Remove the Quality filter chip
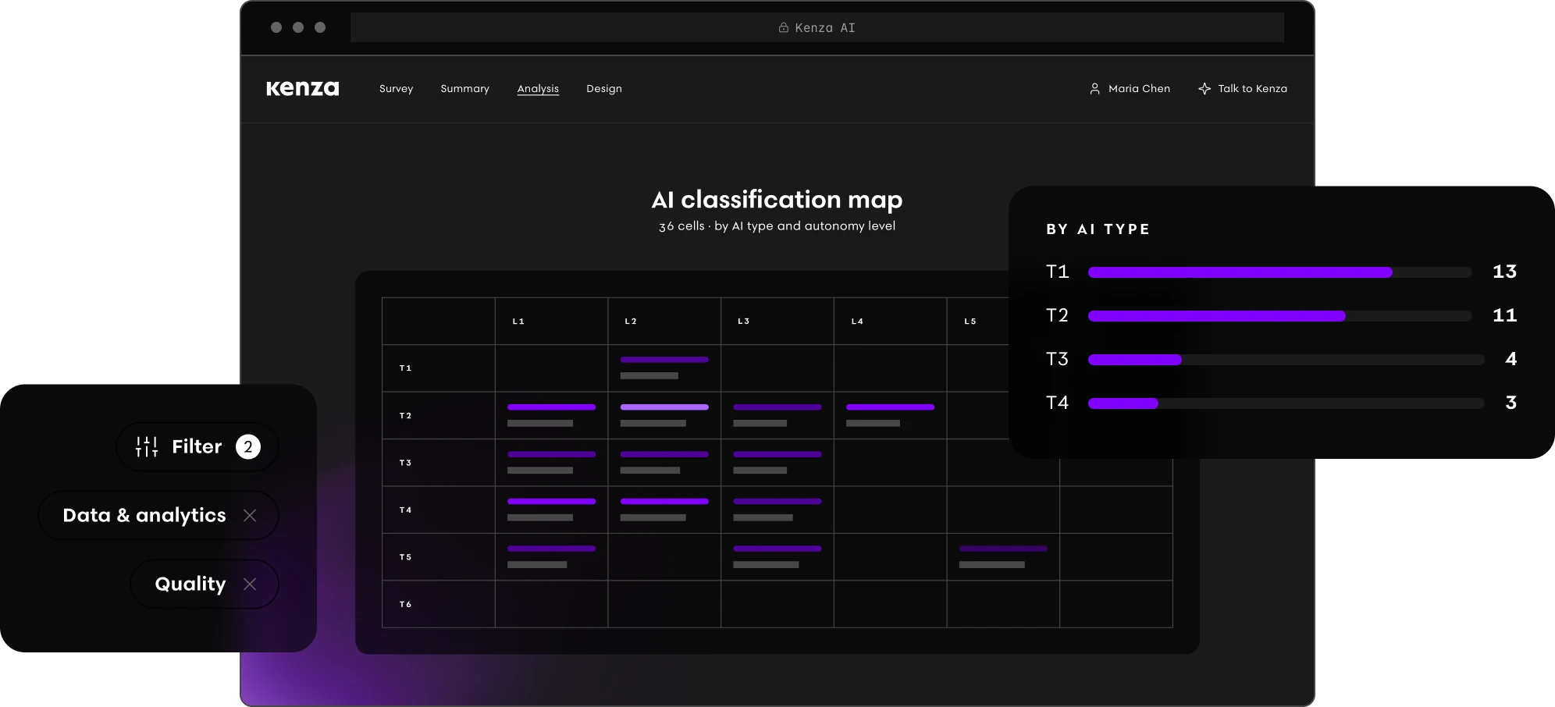The height and width of the screenshot is (707, 1555). coord(250,584)
